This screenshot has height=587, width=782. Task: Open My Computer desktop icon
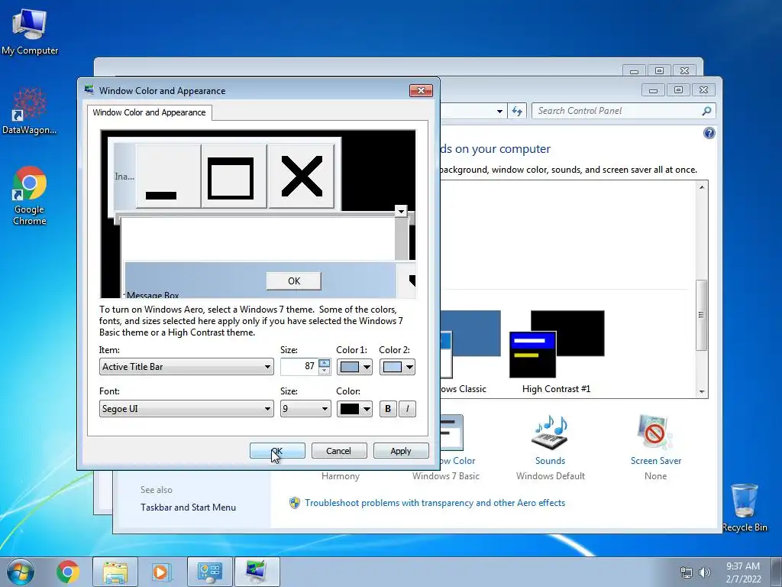pos(30,31)
